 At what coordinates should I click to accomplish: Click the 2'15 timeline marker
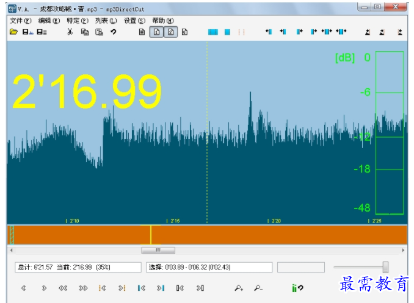tap(173, 221)
